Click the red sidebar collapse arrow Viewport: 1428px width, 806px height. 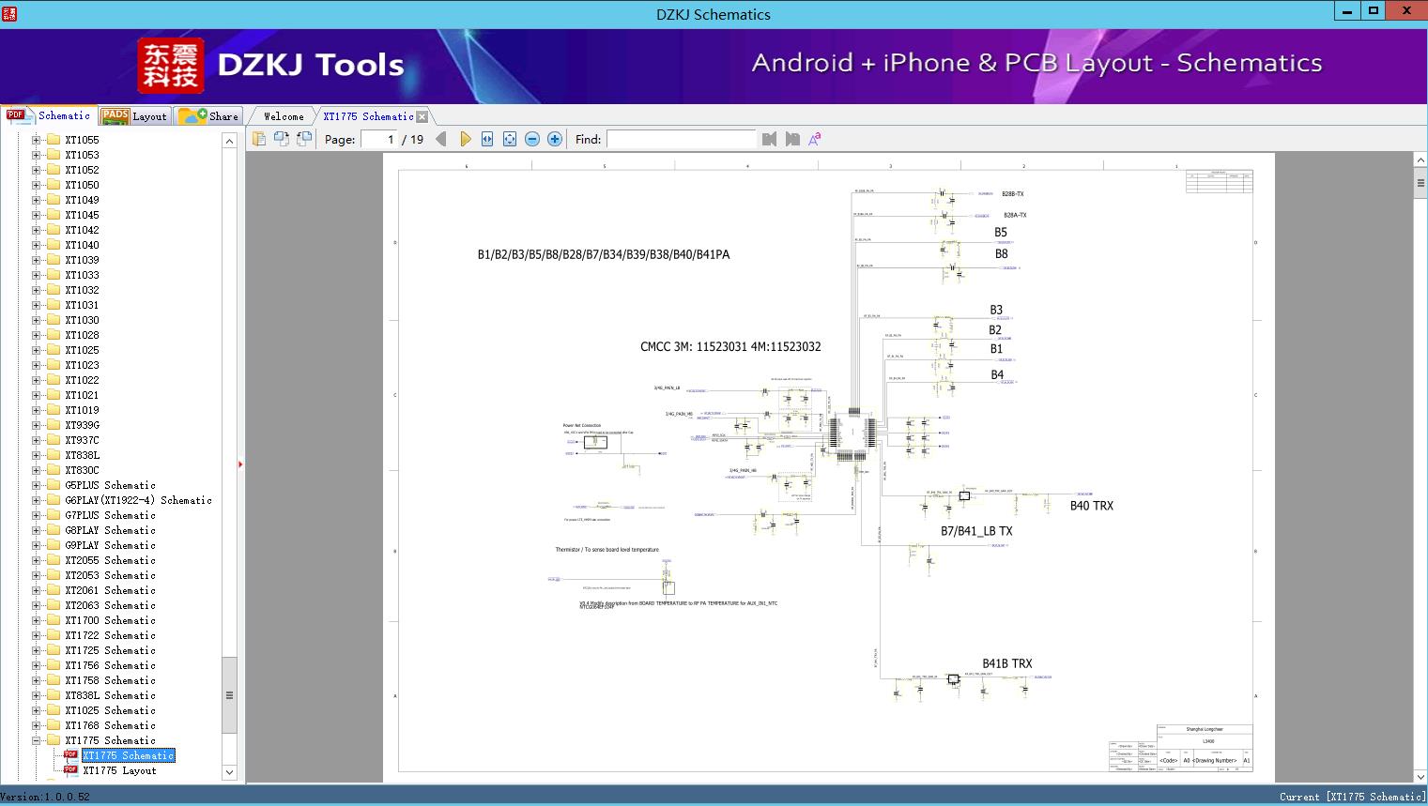[240, 464]
